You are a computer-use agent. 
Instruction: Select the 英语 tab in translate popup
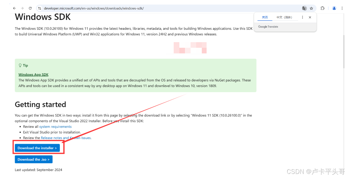tap(265, 17)
